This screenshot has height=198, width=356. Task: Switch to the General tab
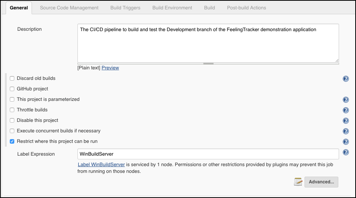coord(19,8)
